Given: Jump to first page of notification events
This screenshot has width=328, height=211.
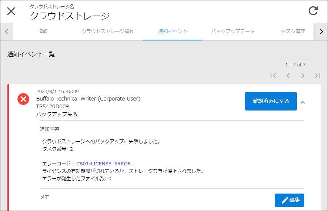Looking at the screenshot, I should point(273,76).
